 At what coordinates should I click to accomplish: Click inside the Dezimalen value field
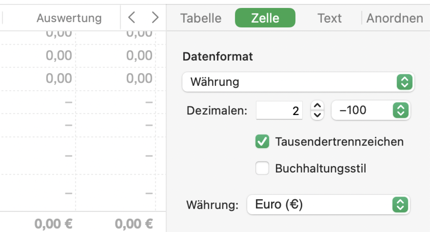pos(279,110)
